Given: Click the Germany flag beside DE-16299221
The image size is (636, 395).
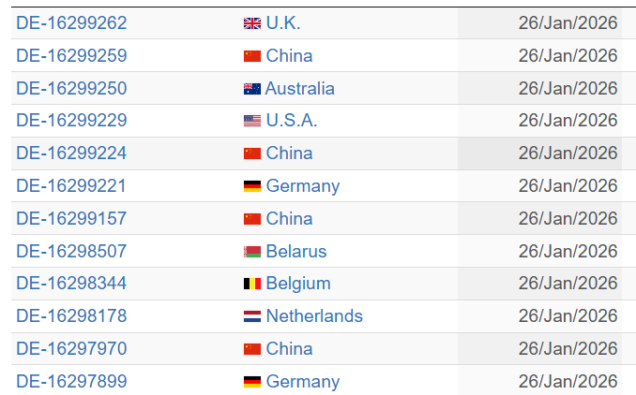Looking at the screenshot, I should click(251, 186).
